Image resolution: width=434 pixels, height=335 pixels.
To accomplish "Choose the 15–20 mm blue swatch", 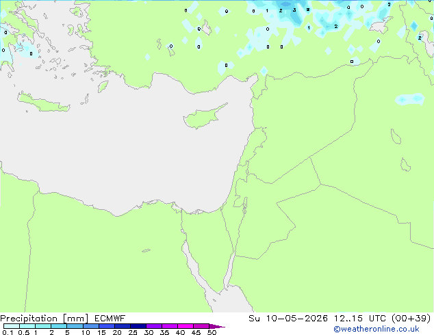I will click(x=107, y=326).
